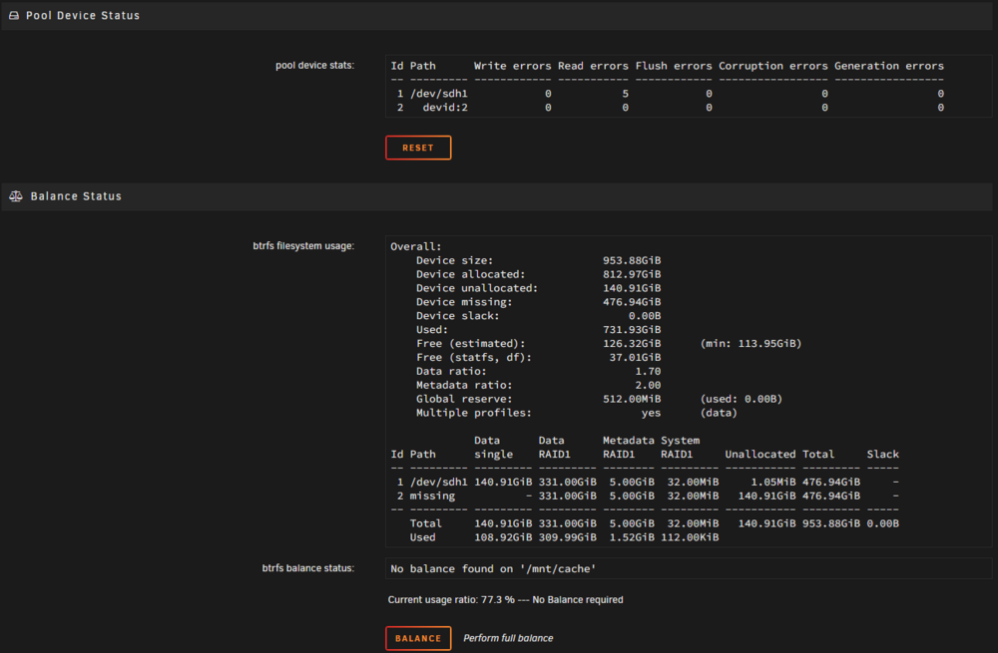
Task: Click the 'Current usage ratio: 77.3 %' text
Action: pyautogui.click(x=451, y=599)
